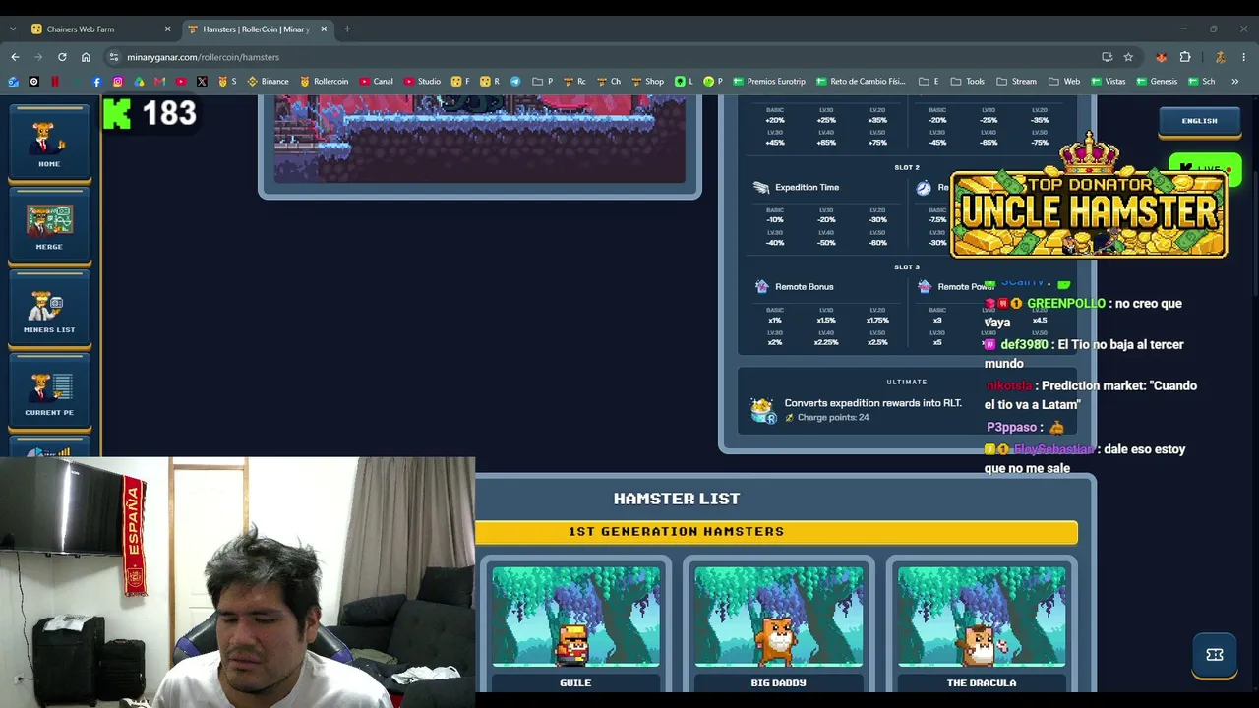Open the Home section in sidebar

point(49,144)
